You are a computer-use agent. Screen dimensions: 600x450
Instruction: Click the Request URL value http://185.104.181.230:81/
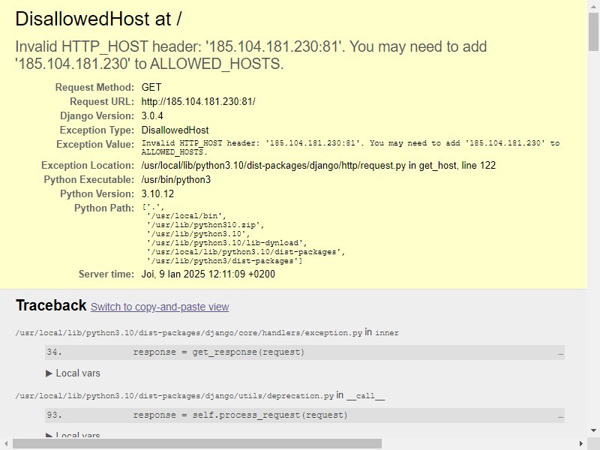(198, 102)
